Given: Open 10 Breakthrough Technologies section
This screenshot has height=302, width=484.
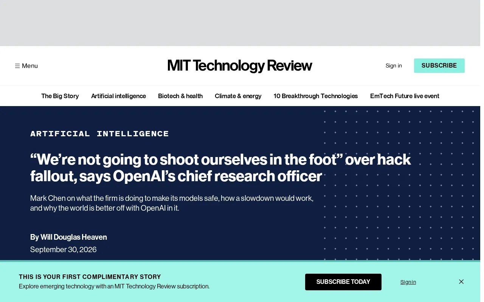Looking at the screenshot, I should point(316,96).
